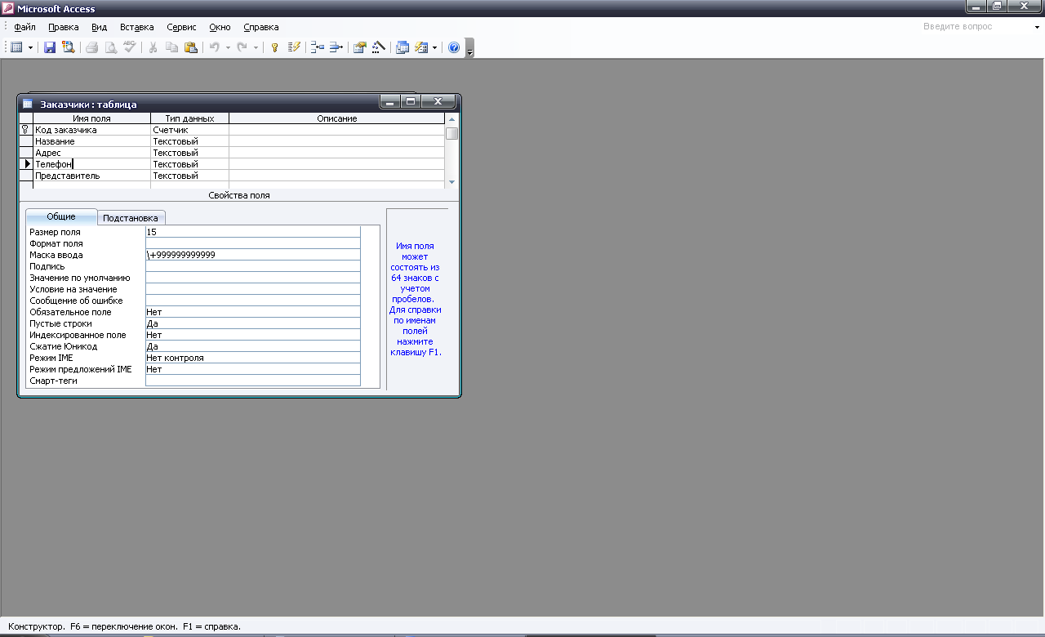Open the Справка menu

pyautogui.click(x=261, y=27)
